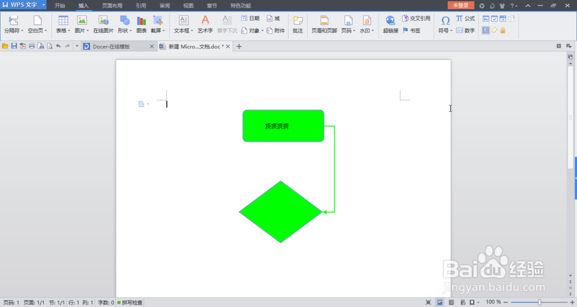Open quick access toolbar customize dropdown
The width and height of the screenshot is (577, 307).
(x=77, y=46)
